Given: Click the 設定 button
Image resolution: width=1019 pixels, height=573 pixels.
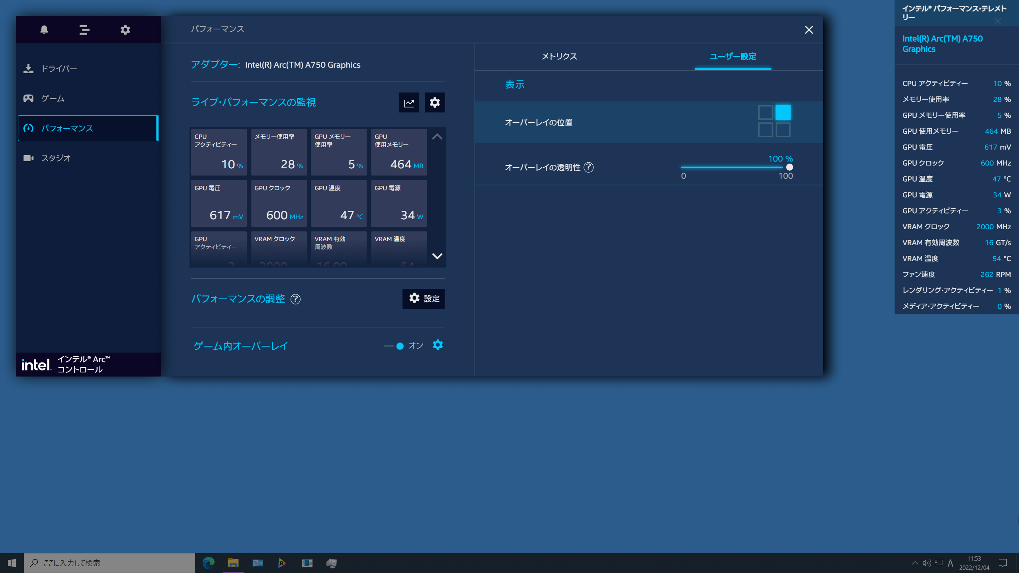Looking at the screenshot, I should 424,298.
